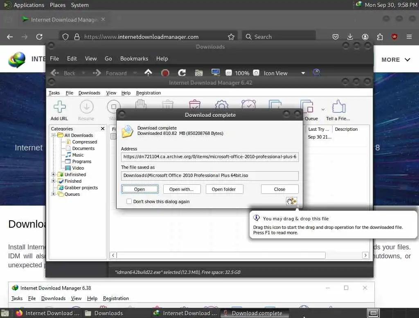Image resolution: width=419 pixels, height=318 pixels.
Task: Open the Places menu in the top panel
Action: 57,5
